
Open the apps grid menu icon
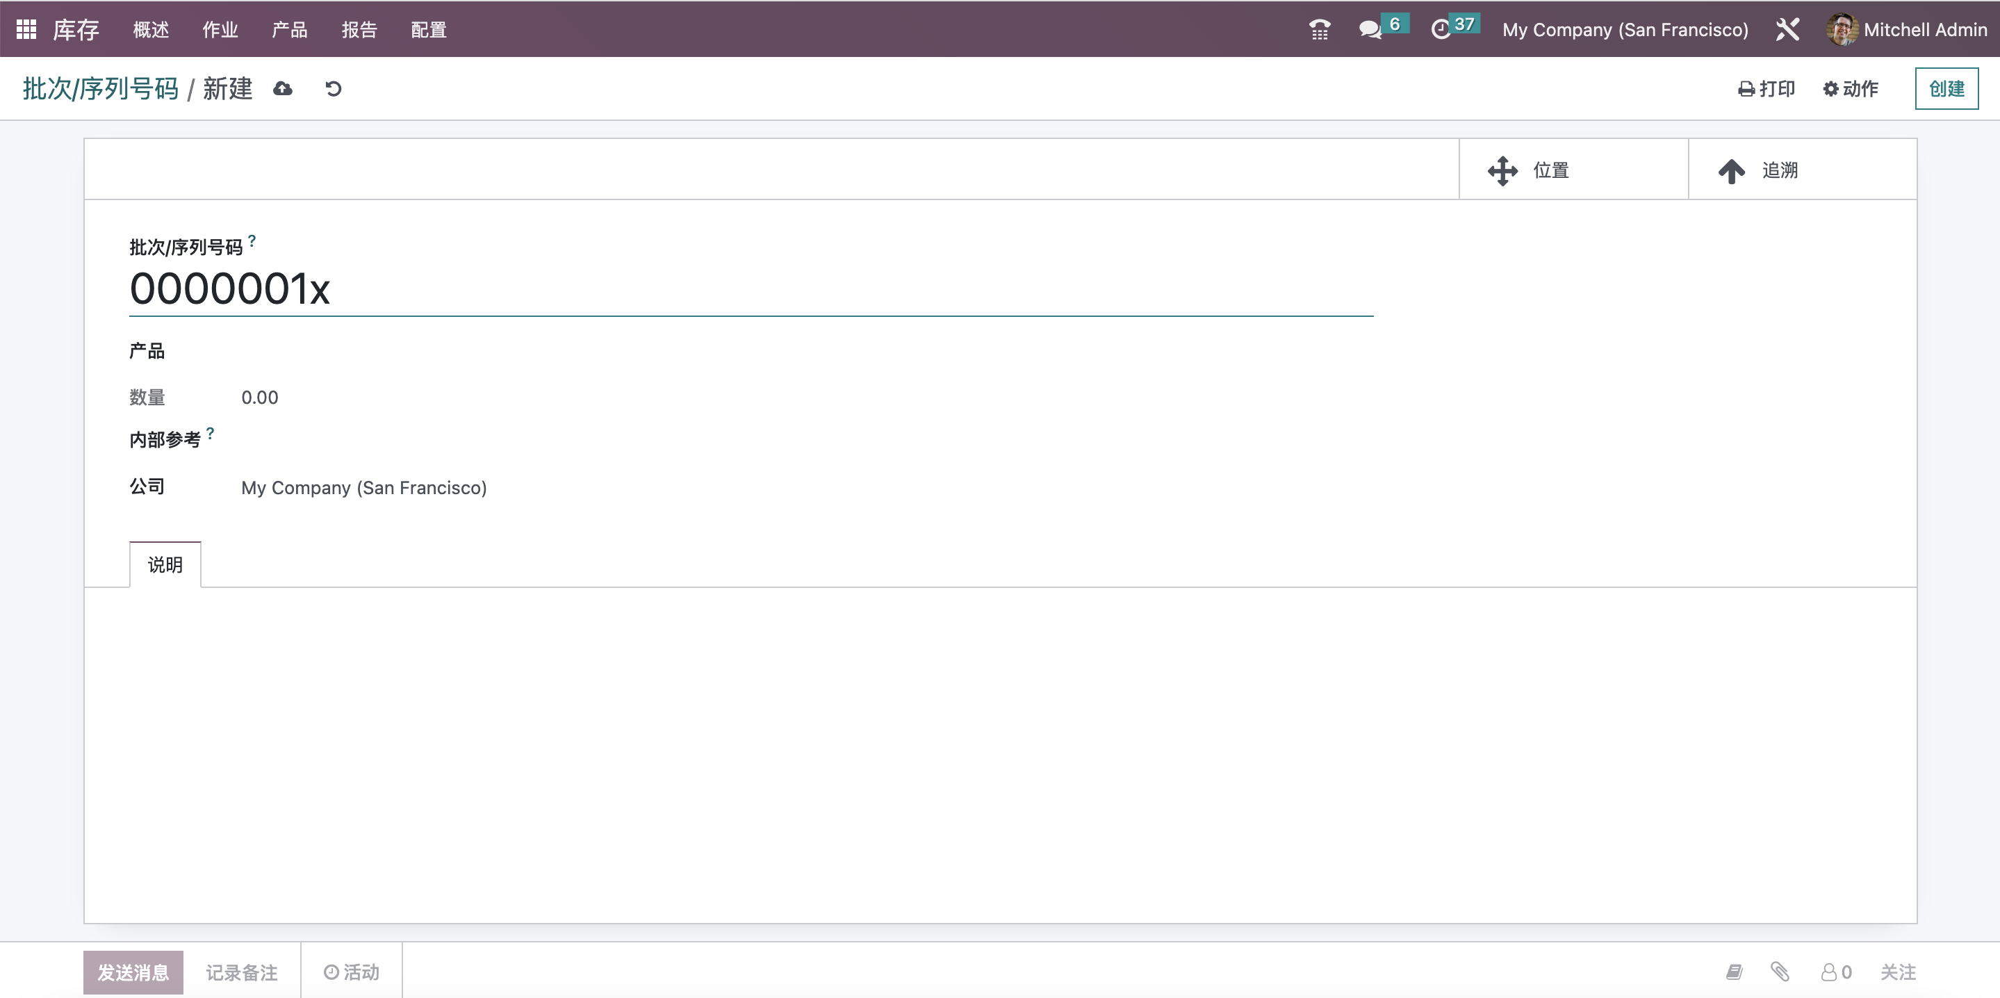pos(26,29)
